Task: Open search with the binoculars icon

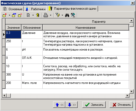Action: [67, 15]
